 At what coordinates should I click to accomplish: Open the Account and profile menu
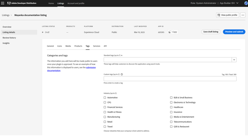(x=76, y=3)
